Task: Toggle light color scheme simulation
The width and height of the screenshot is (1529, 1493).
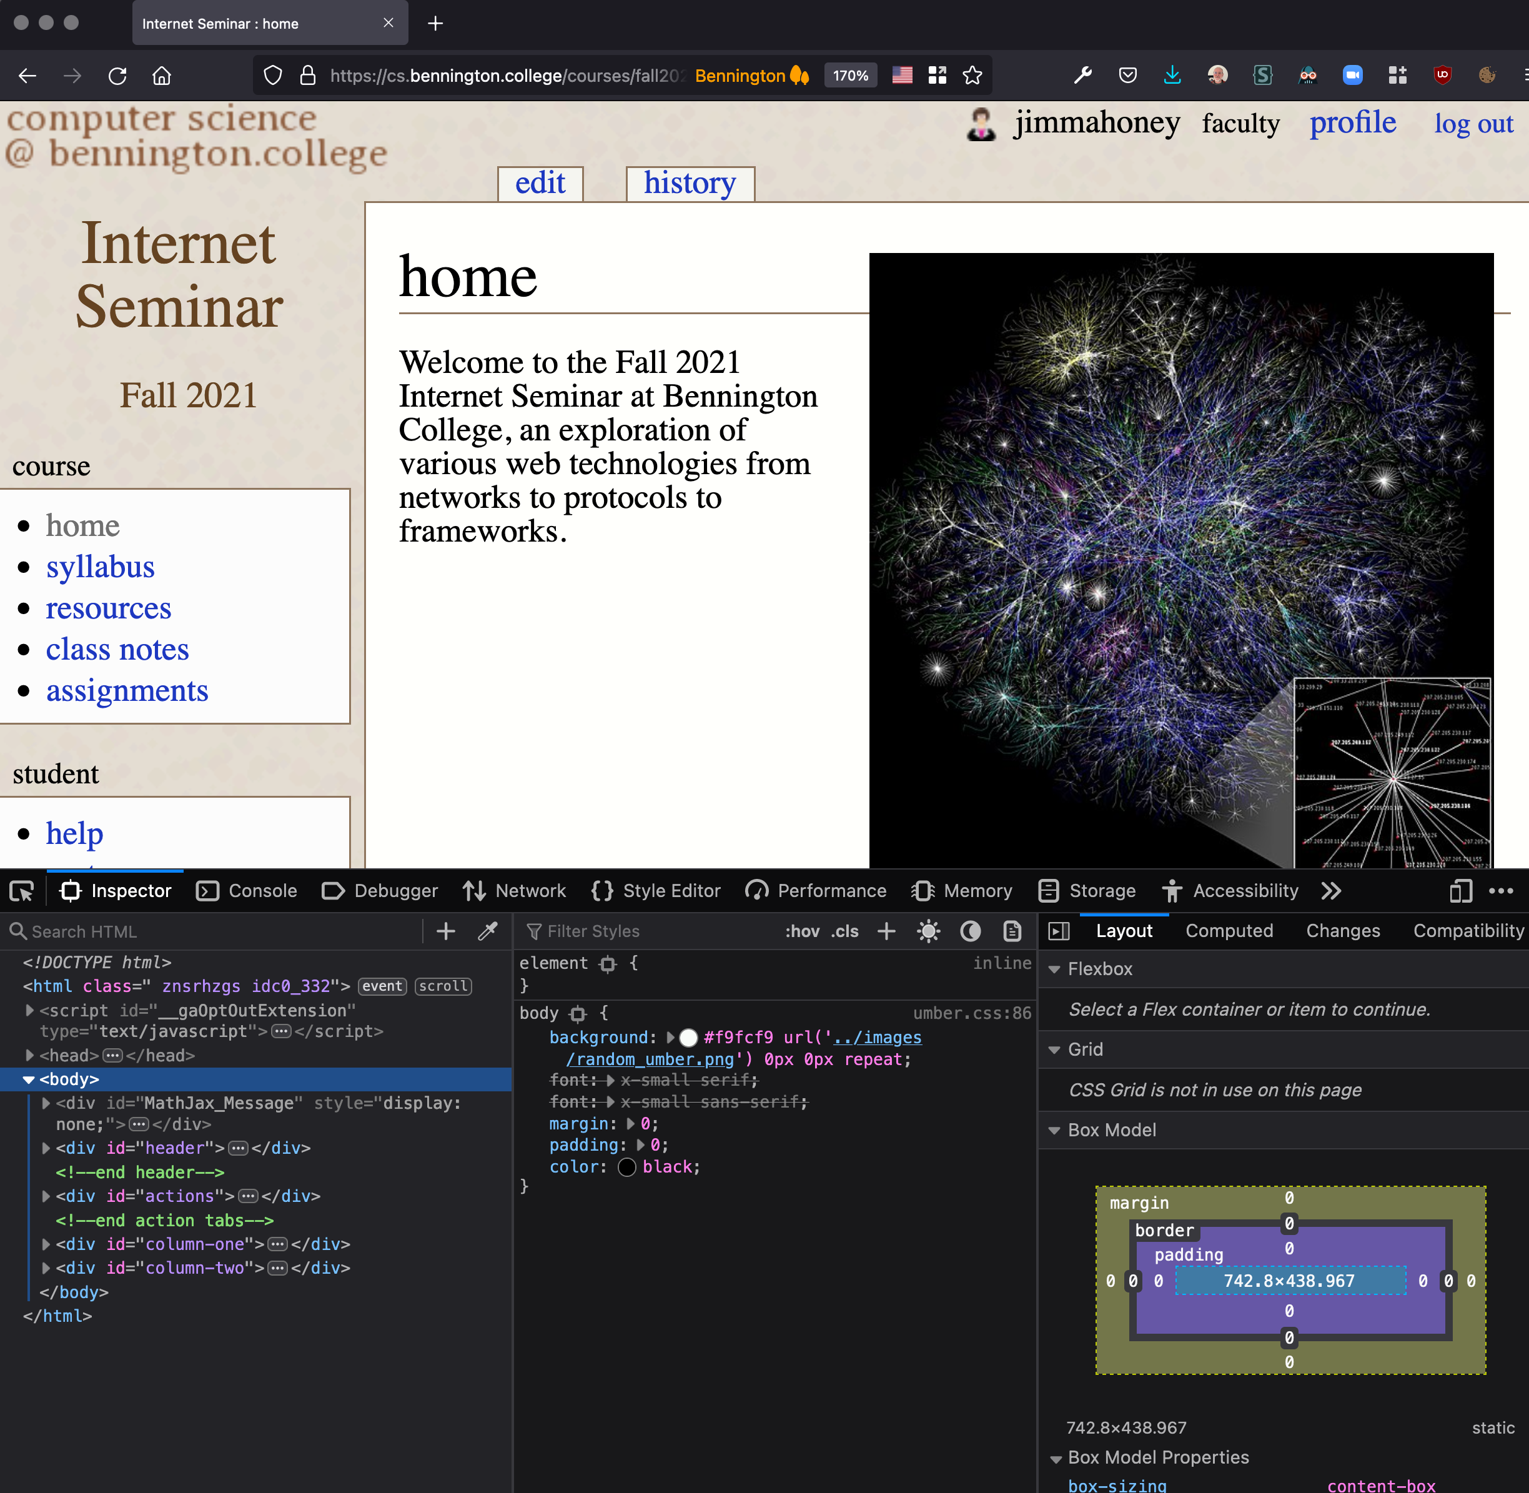Action: tap(928, 931)
